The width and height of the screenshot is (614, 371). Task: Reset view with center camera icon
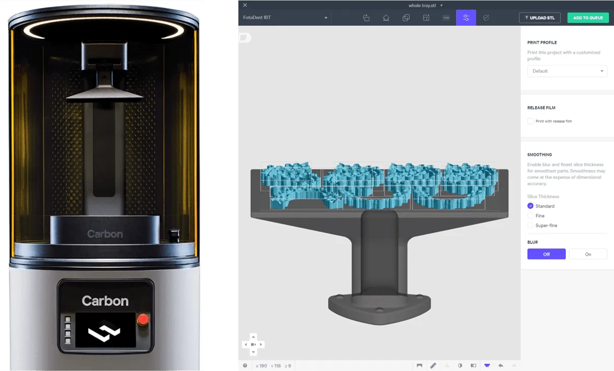253,345
